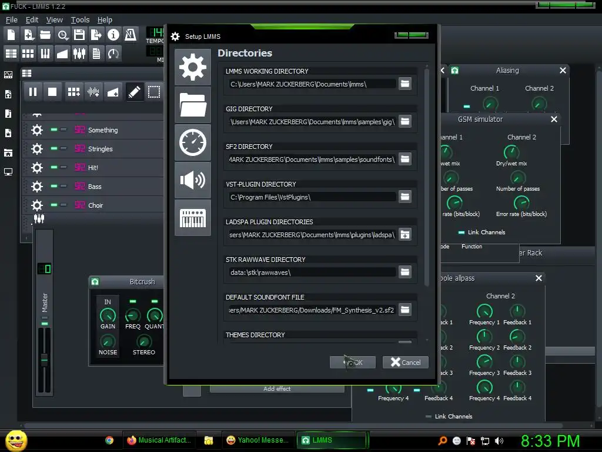Open Hit! track settings gear
This screenshot has width=602, height=452.
tap(37, 168)
